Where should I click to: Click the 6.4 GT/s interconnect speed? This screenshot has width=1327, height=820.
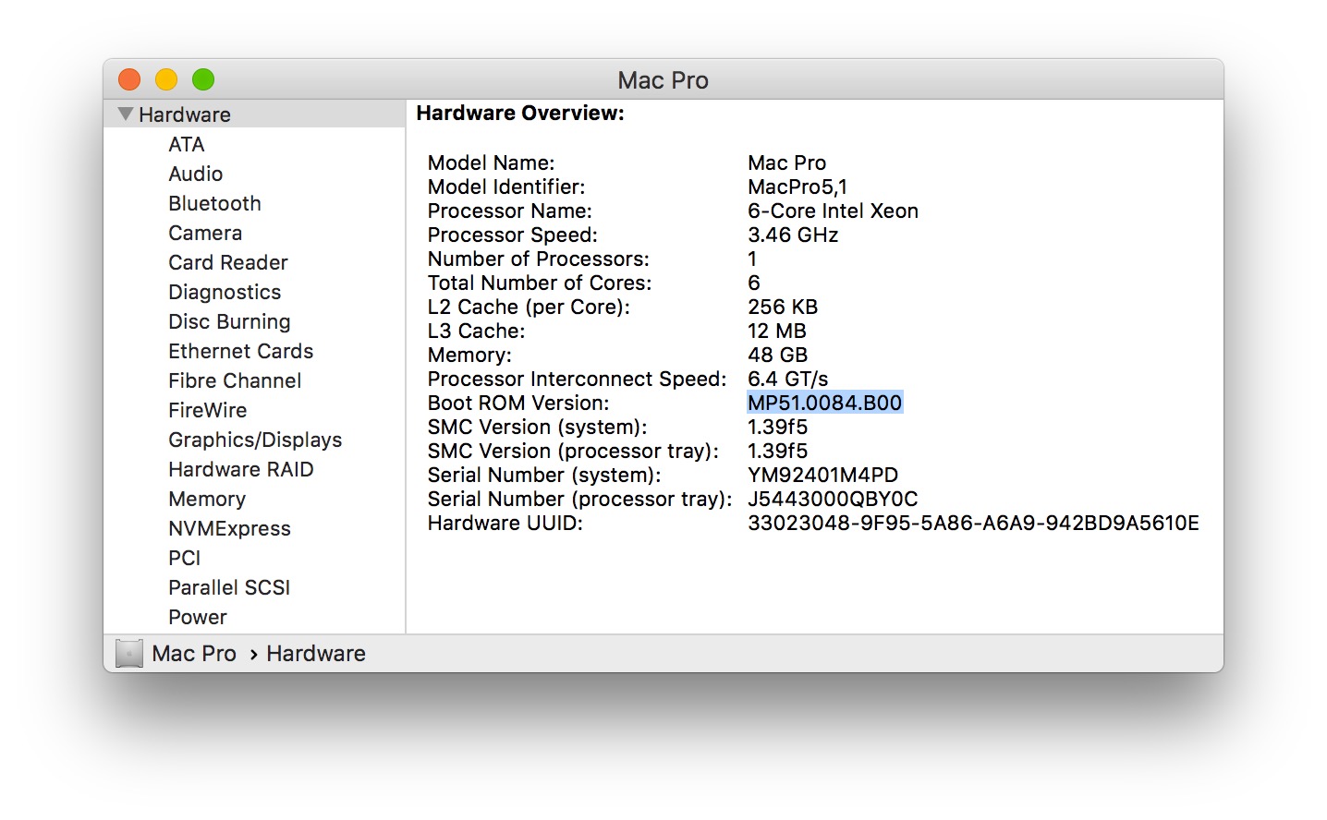pyautogui.click(x=787, y=379)
